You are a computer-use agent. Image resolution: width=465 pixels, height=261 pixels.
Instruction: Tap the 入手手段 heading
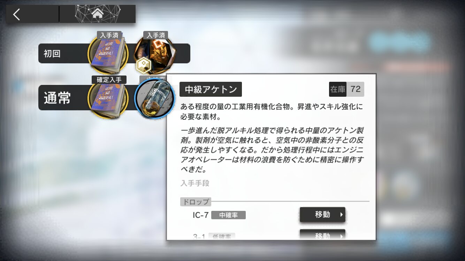(x=195, y=183)
